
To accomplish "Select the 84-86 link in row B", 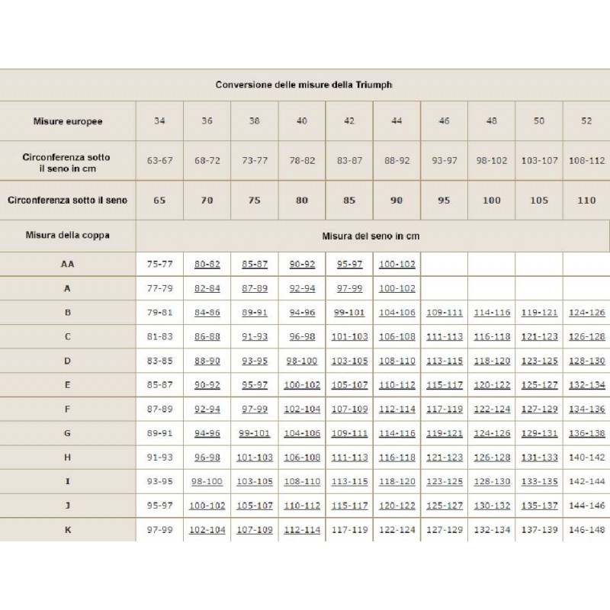I will (207, 313).
